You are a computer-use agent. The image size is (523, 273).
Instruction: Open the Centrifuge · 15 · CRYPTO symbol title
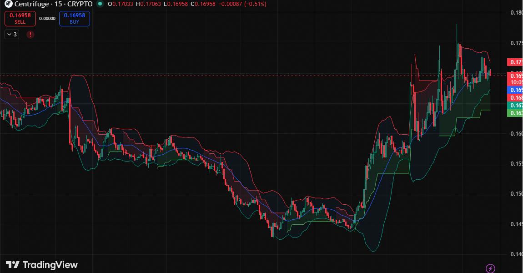53,4
